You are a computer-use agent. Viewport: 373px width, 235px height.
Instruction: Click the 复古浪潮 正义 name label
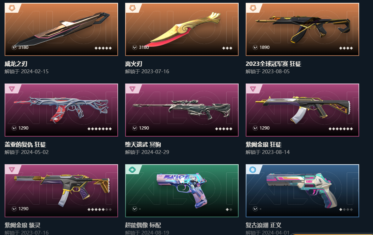tap(263, 225)
